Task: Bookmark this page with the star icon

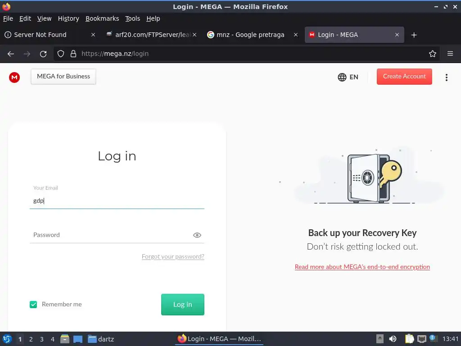Action: 433,54
